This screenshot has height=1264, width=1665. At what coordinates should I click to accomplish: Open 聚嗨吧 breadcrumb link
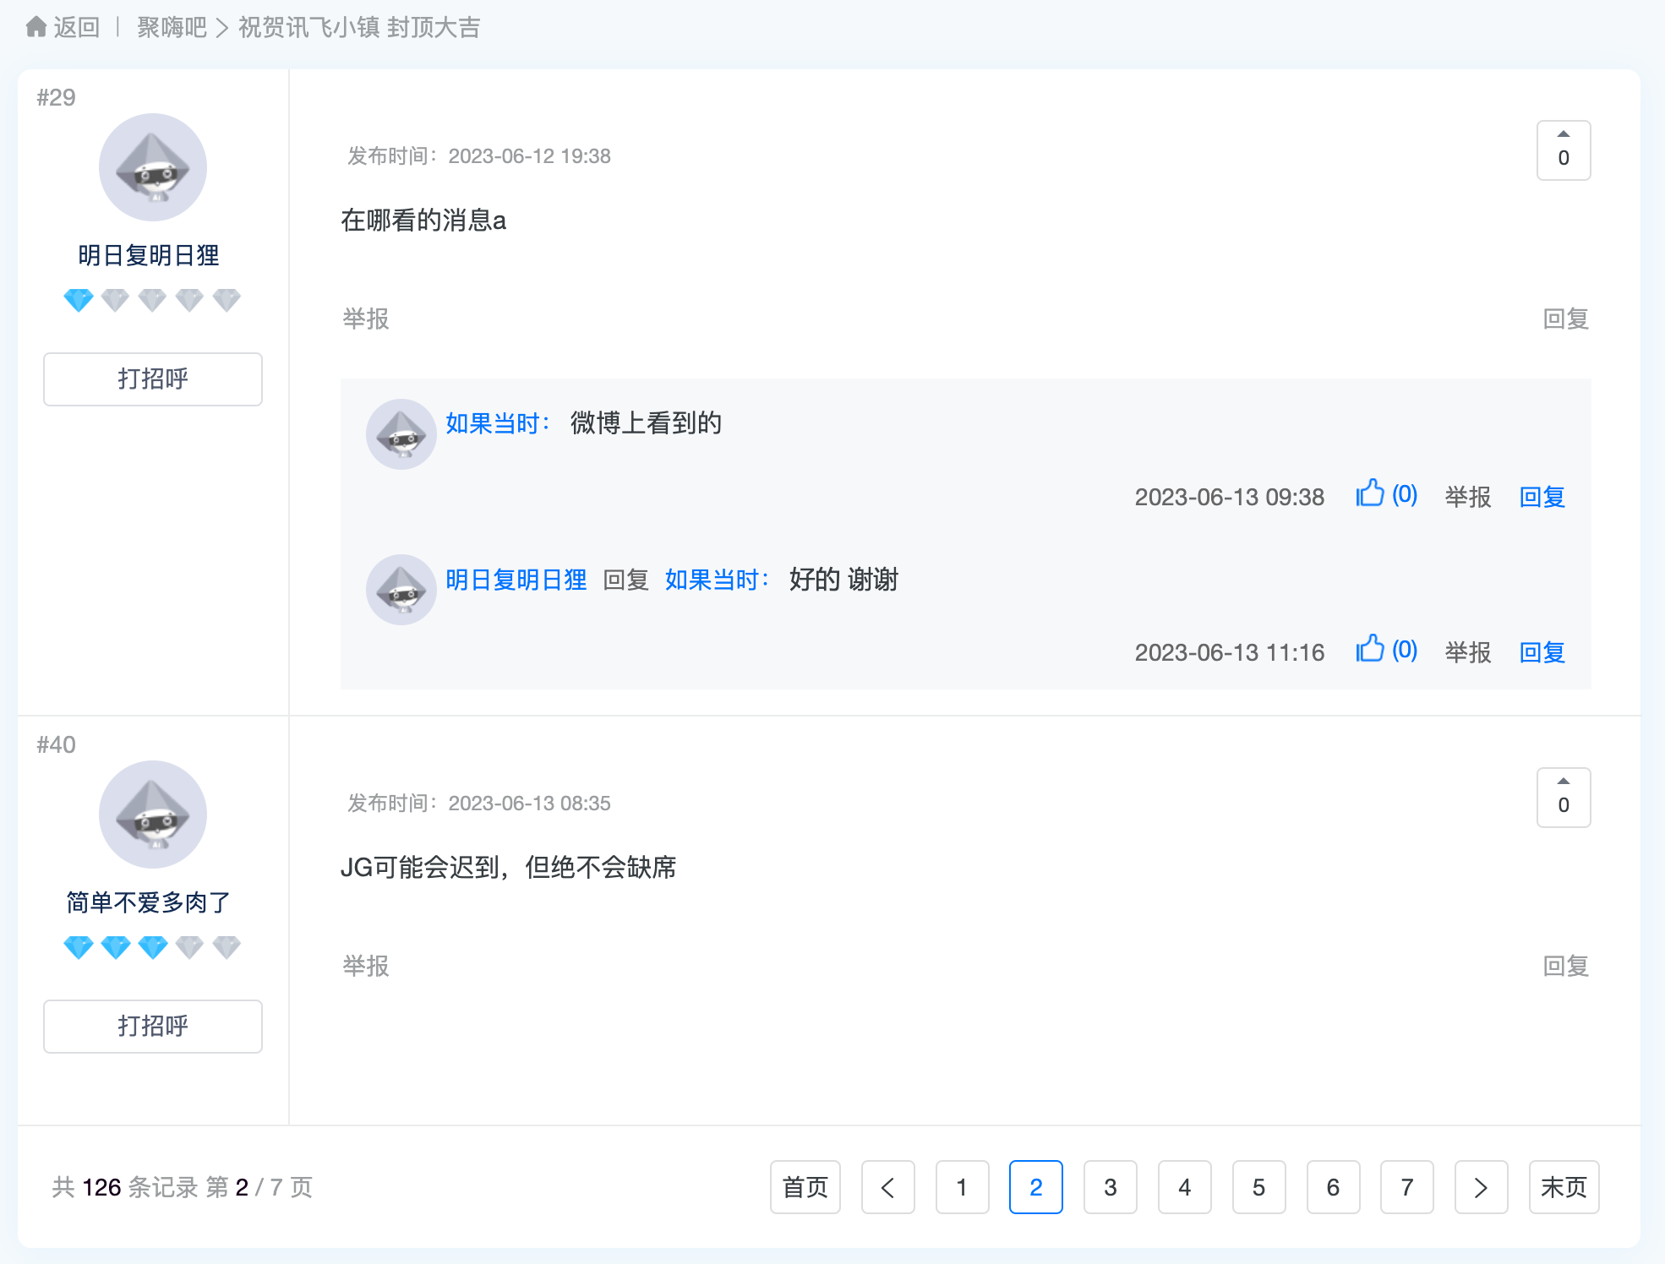click(172, 28)
